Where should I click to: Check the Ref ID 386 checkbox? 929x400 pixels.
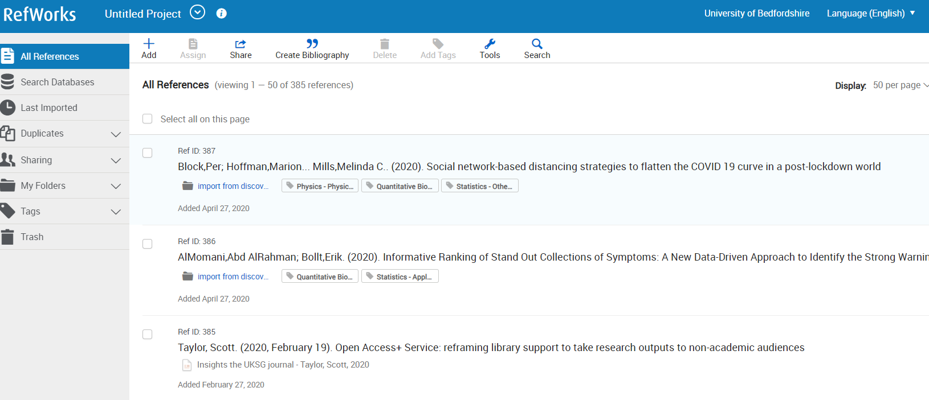[148, 244]
